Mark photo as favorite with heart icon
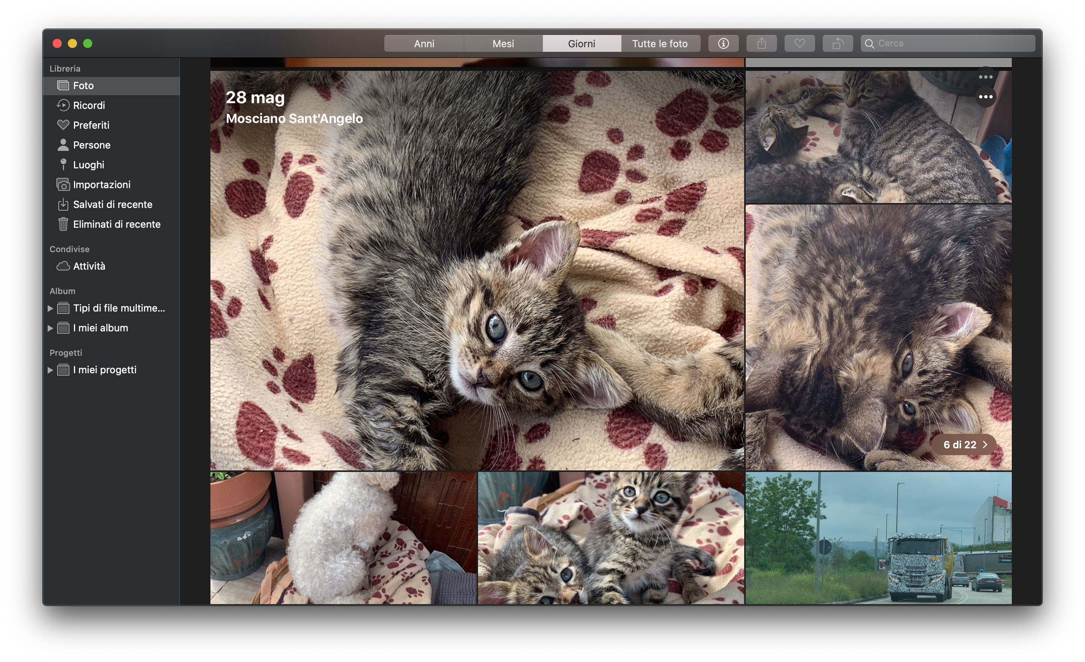The image size is (1085, 662). [x=800, y=43]
